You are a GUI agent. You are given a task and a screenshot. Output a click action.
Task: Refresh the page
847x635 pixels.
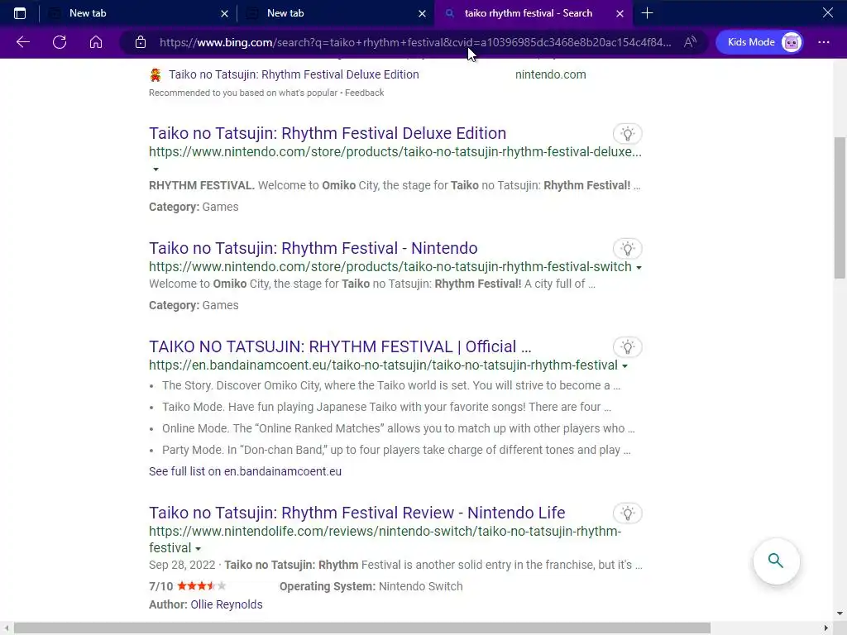60,42
